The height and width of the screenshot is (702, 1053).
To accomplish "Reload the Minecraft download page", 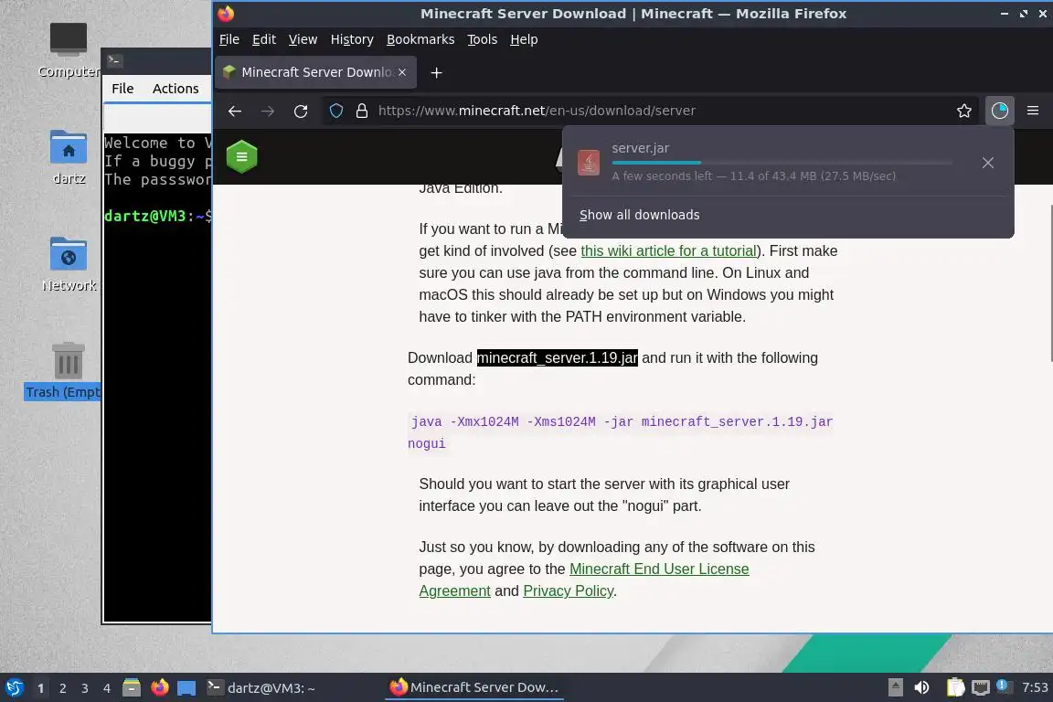I will pyautogui.click(x=300, y=111).
